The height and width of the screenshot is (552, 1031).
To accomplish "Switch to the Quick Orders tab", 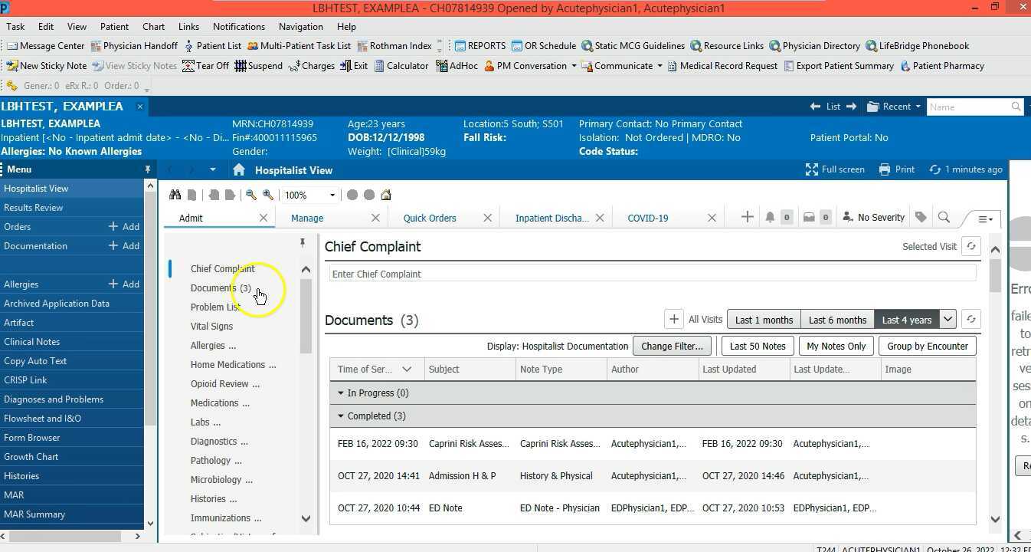I will tap(430, 217).
